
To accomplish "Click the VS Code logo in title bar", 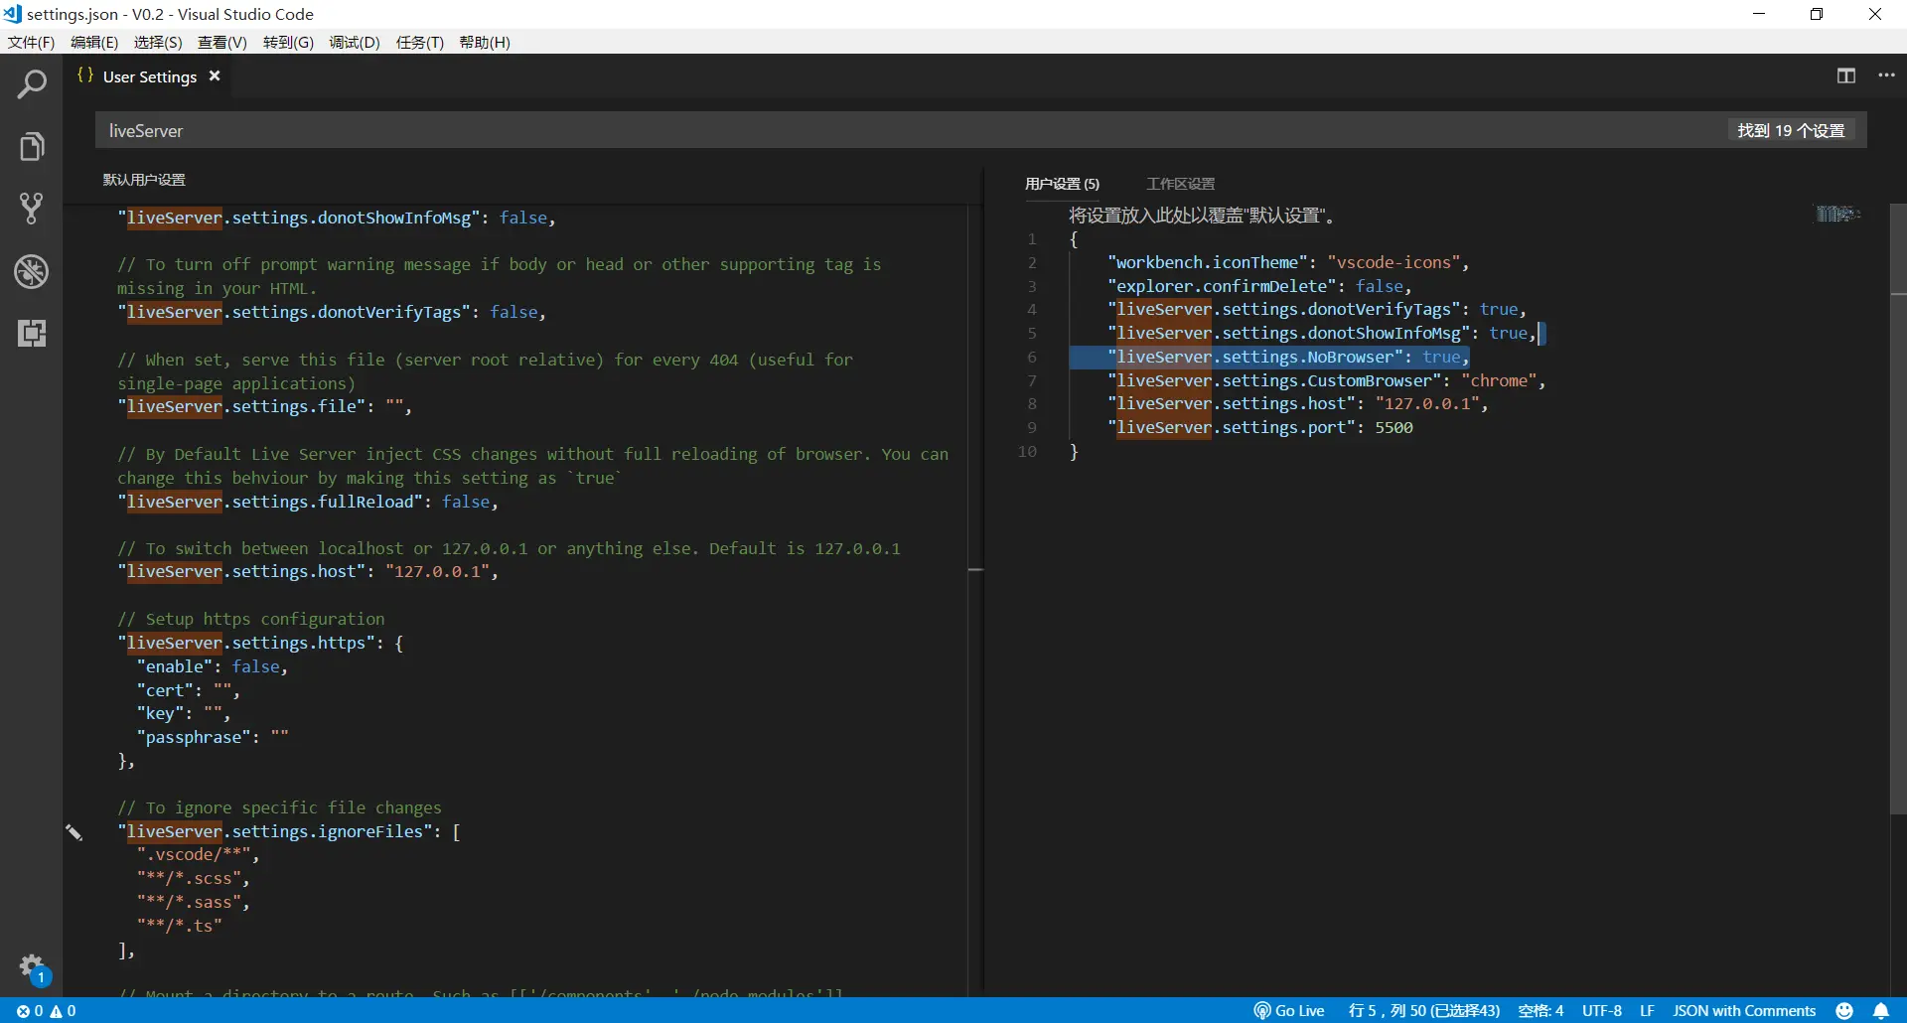I will (x=12, y=14).
